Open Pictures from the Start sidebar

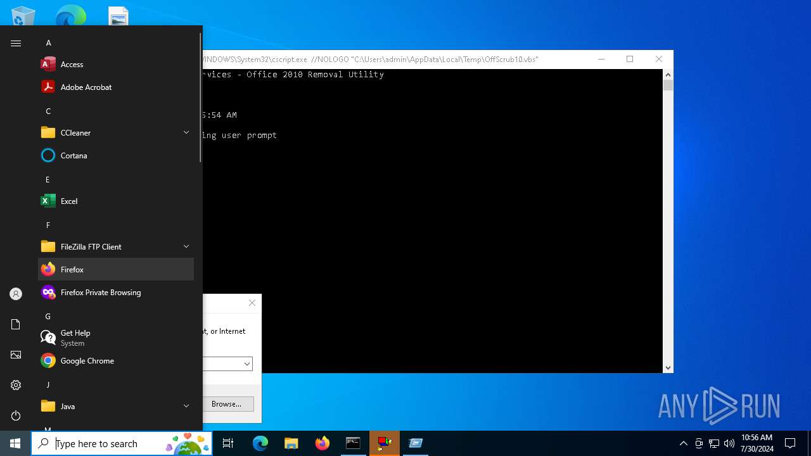(x=16, y=355)
